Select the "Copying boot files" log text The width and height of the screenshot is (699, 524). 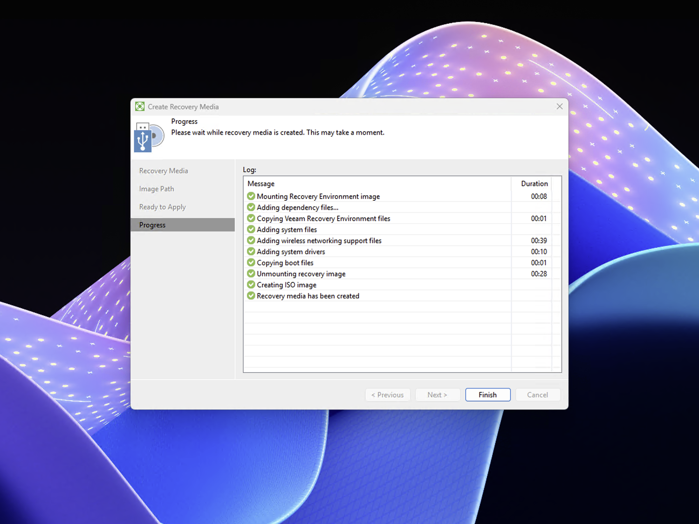point(285,263)
